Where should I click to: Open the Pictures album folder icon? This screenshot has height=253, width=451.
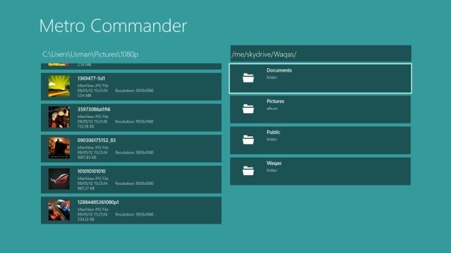click(x=248, y=109)
